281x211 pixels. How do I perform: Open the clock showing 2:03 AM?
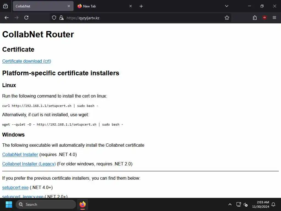[261, 204]
